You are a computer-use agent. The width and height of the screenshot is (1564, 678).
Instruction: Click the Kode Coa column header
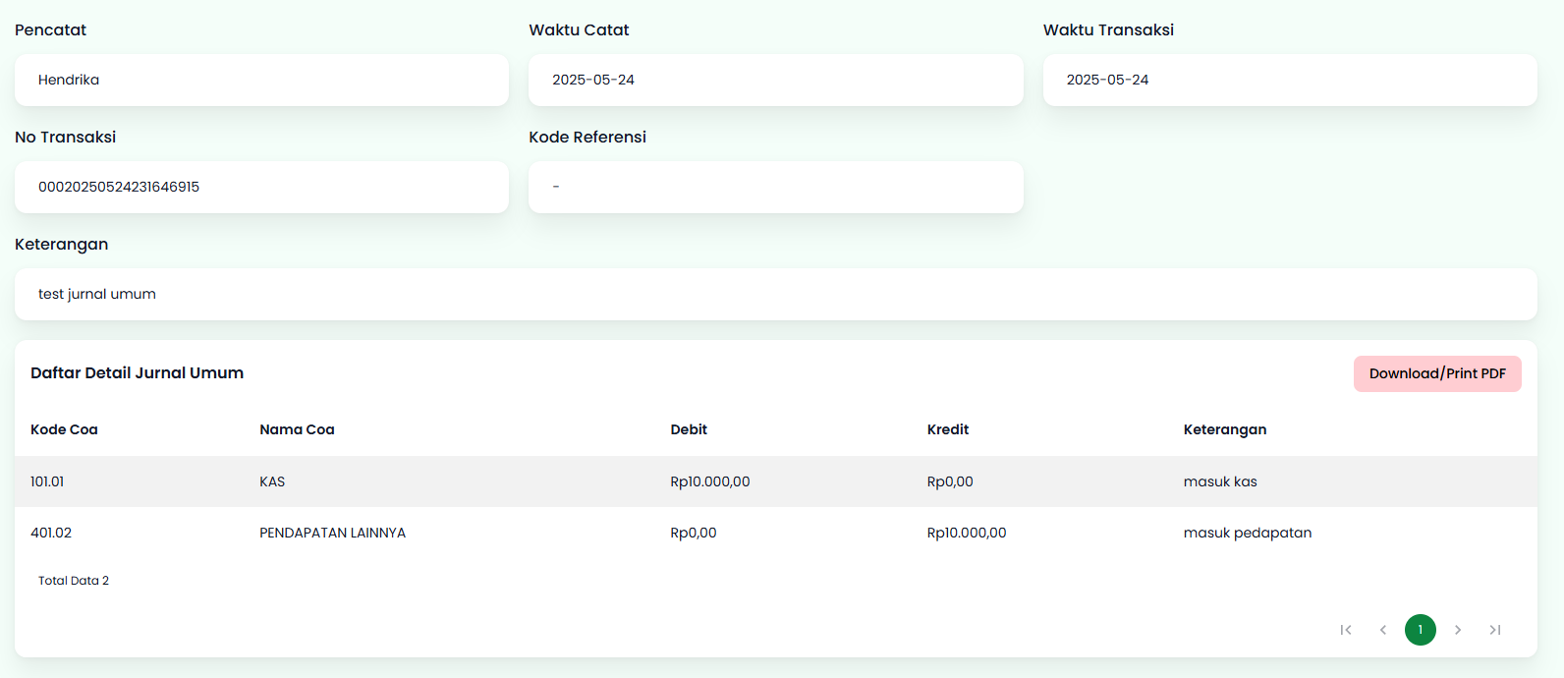[x=64, y=429]
